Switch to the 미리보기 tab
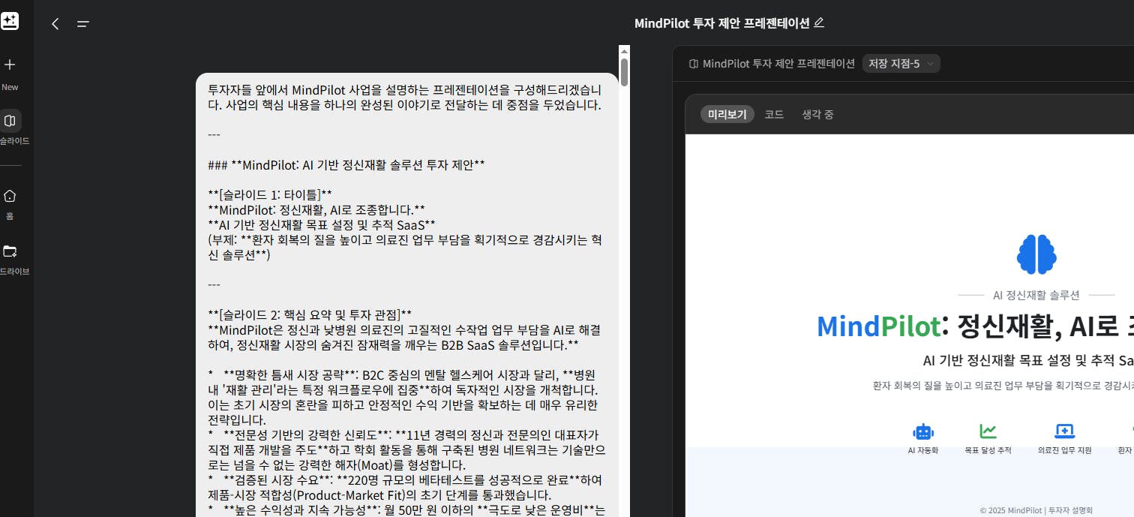 [727, 114]
